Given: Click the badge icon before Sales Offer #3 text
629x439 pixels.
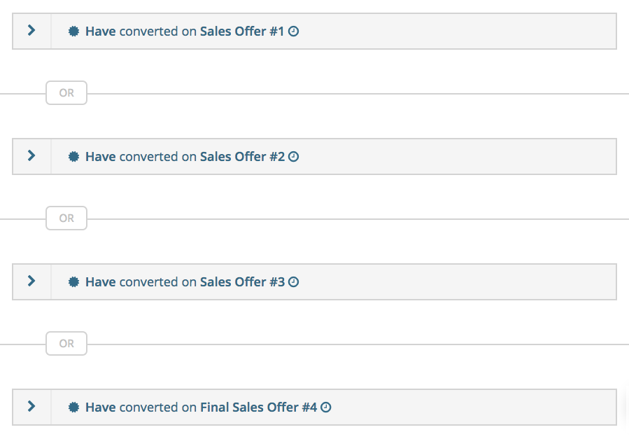Looking at the screenshot, I should (73, 281).
